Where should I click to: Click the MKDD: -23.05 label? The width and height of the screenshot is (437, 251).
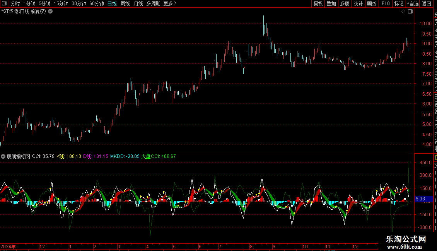[125, 156]
